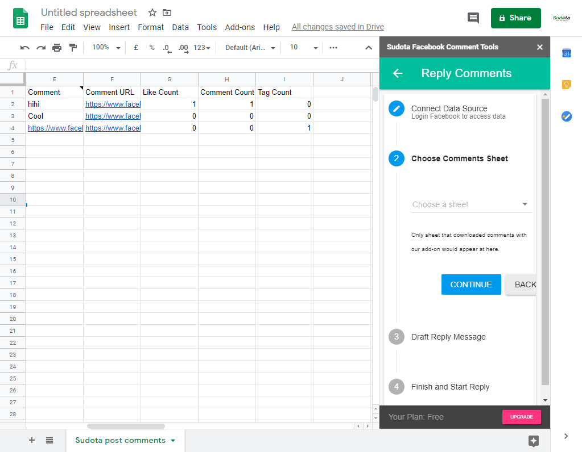Open the Insert menu

coord(119,27)
